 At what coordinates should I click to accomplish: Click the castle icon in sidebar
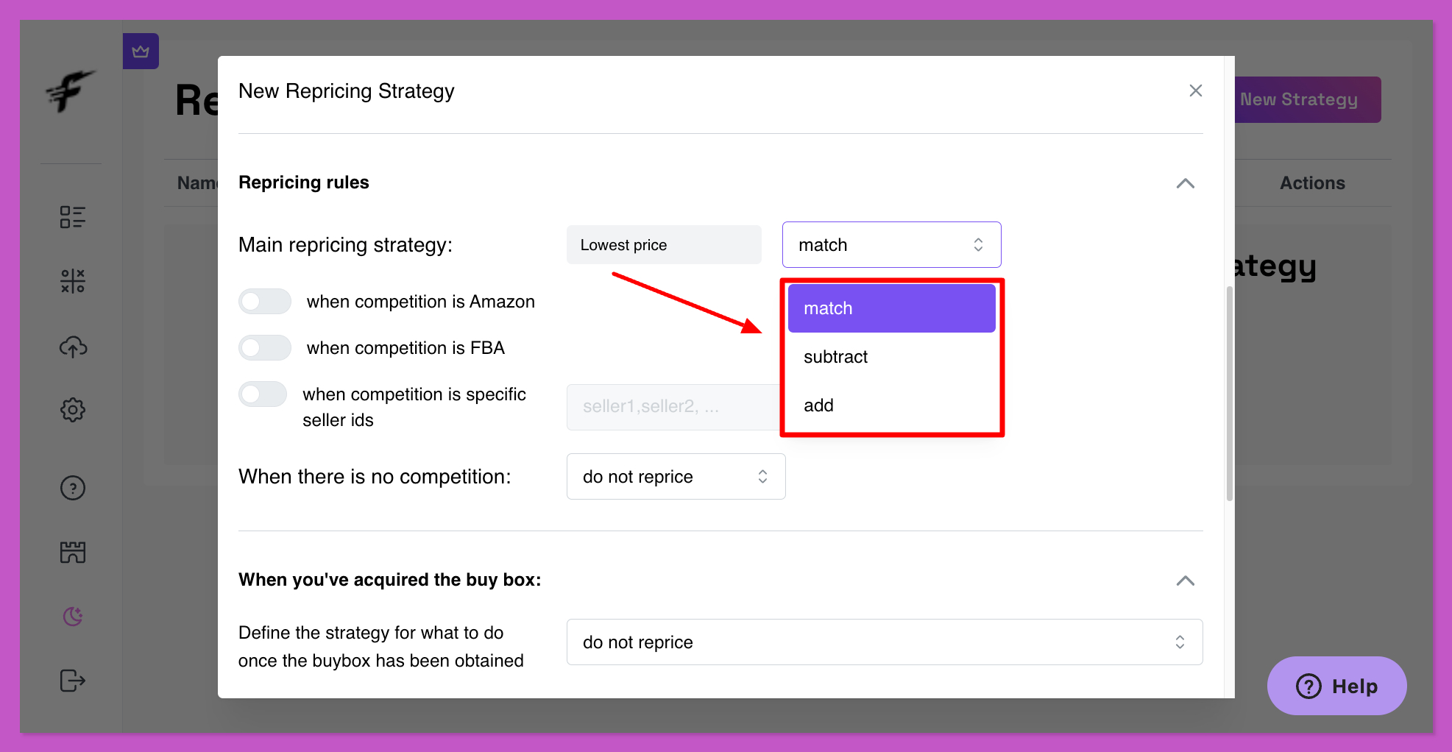coord(73,552)
